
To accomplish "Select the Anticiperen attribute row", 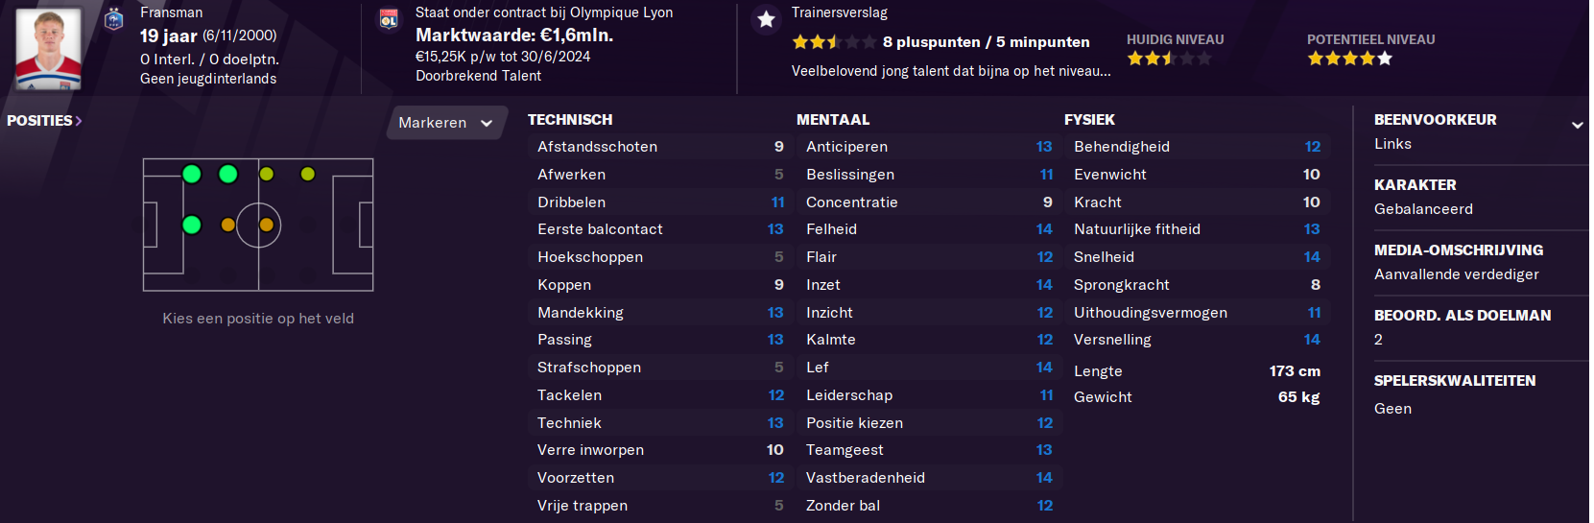I will click(x=927, y=147).
